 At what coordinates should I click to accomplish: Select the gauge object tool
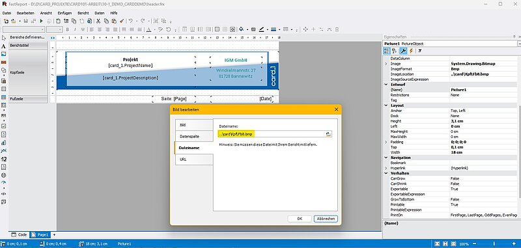(x=4, y=183)
